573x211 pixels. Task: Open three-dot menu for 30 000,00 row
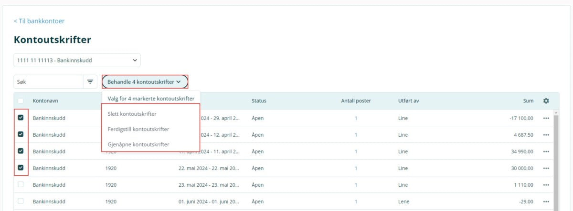tap(546, 168)
